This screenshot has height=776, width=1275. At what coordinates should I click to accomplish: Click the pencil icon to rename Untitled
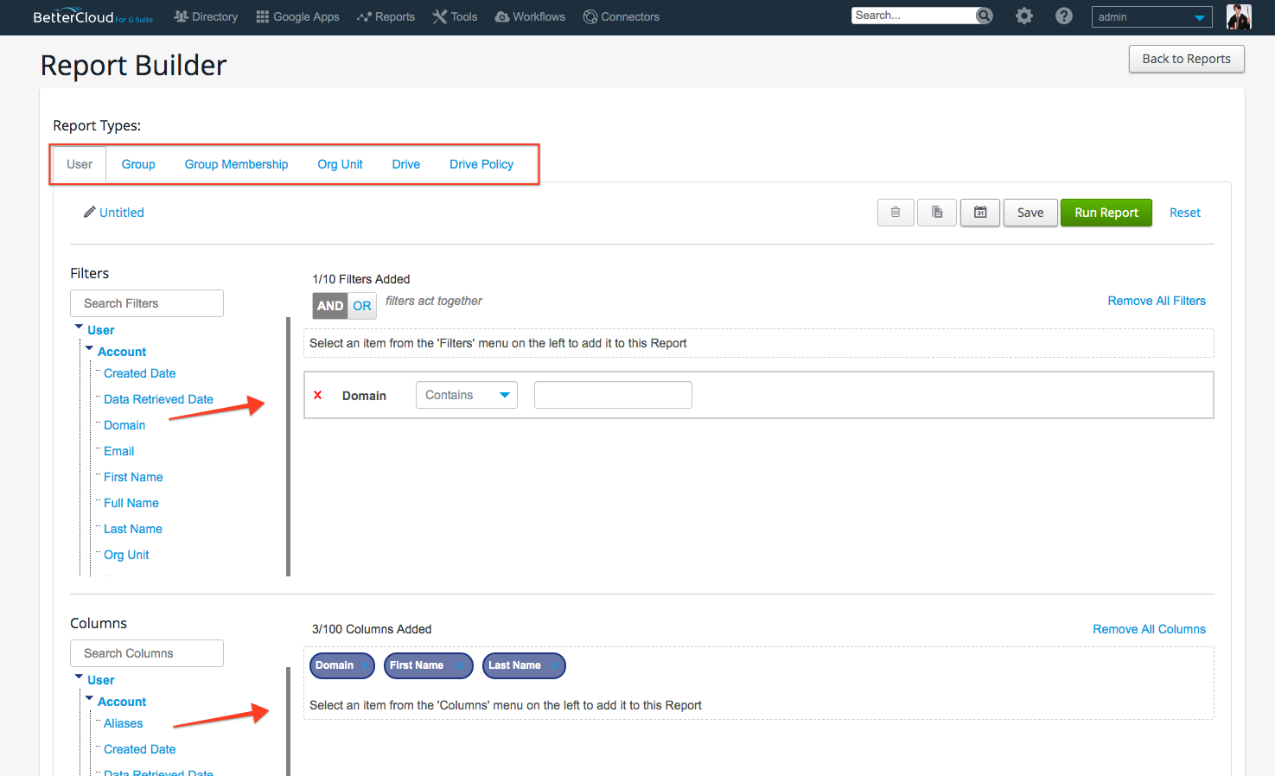[89, 213]
